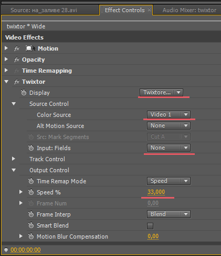Open the Alt Motion Source dropdown
Image resolution: width=221 pixels, height=256 pixels.
169,125
